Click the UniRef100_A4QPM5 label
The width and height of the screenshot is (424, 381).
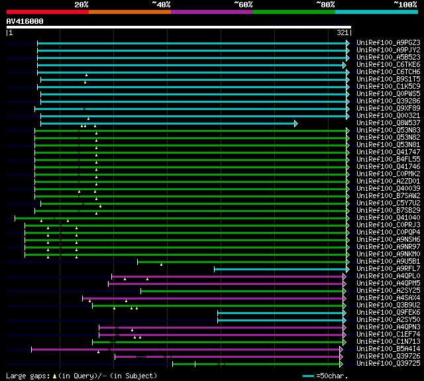point(388,284)
